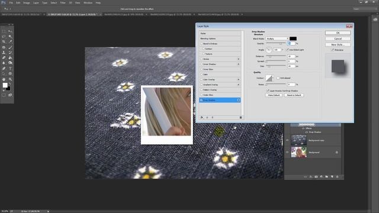Enable Inner Glow checkbox

(x=201, y=69)
